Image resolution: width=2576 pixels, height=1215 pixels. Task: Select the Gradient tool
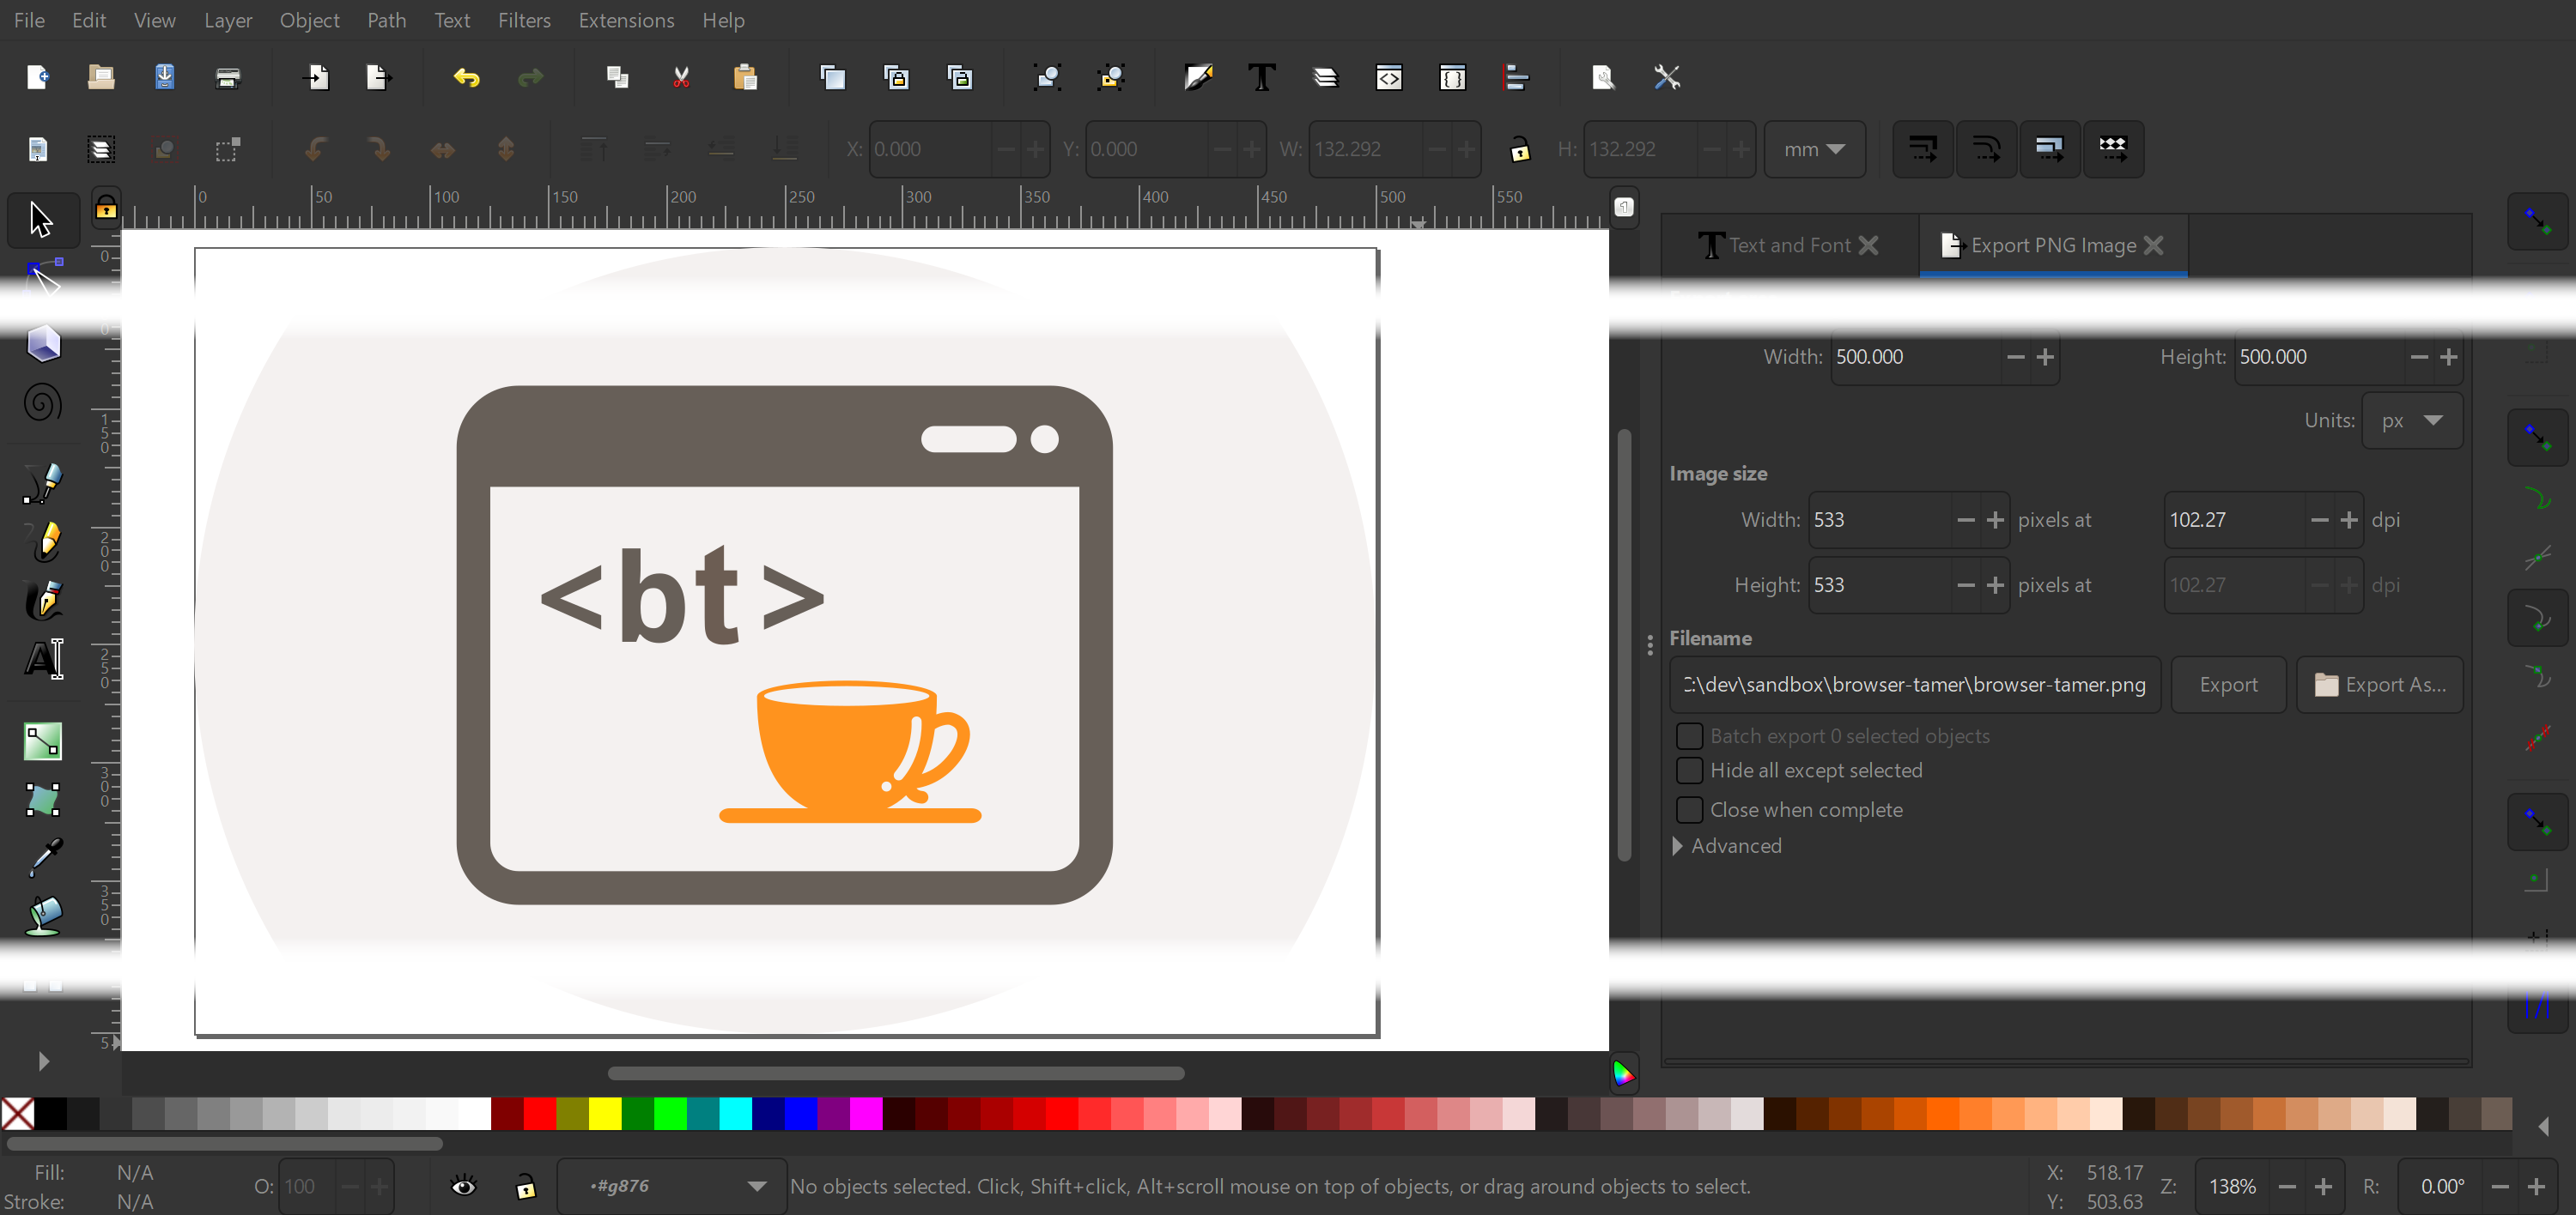point(42,741)
